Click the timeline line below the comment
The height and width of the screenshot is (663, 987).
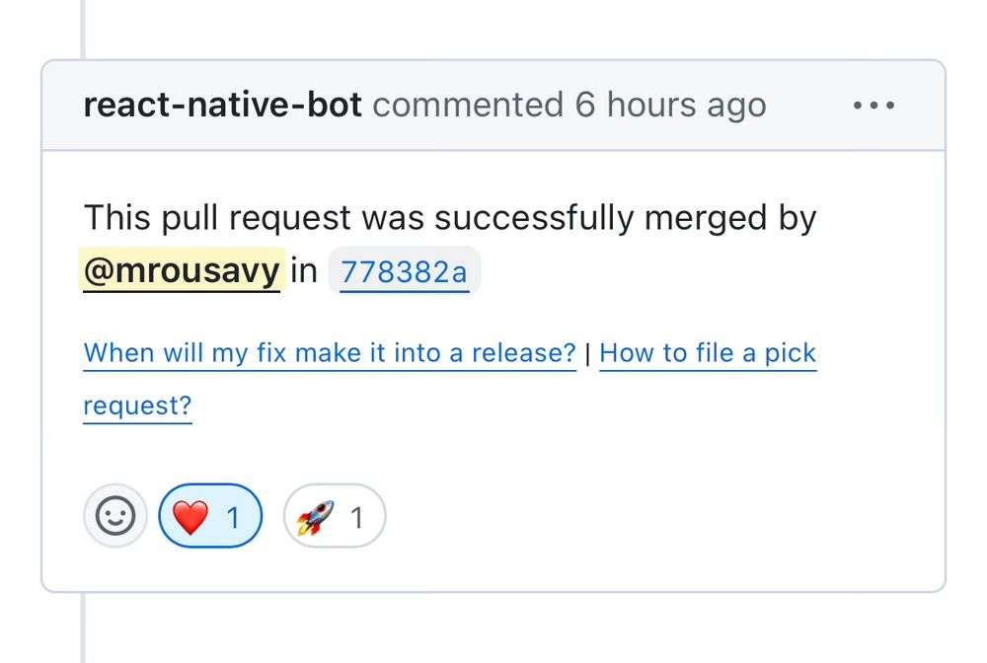point(83,627)
